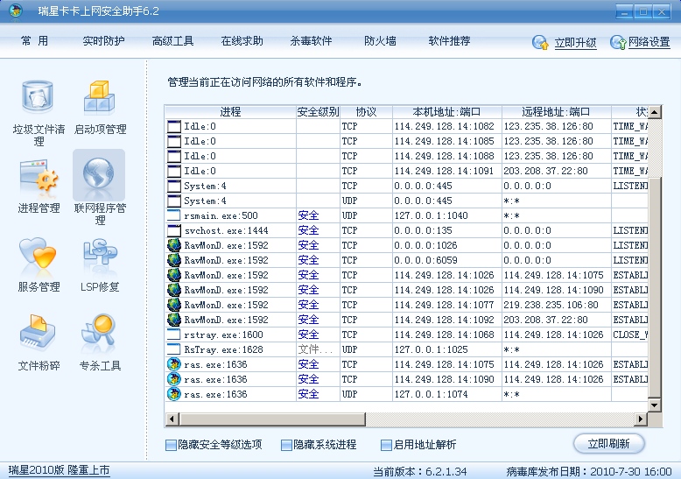Select System:4 UDP process name
681x479 pixels.
[205, 201]
